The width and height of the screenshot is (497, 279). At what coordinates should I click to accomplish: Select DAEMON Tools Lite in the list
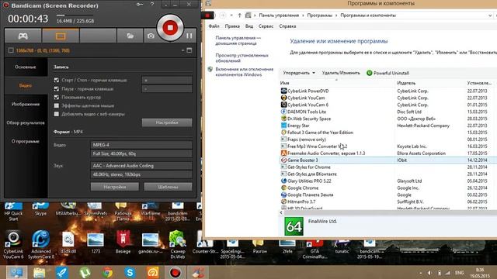(x=306, y=112)
